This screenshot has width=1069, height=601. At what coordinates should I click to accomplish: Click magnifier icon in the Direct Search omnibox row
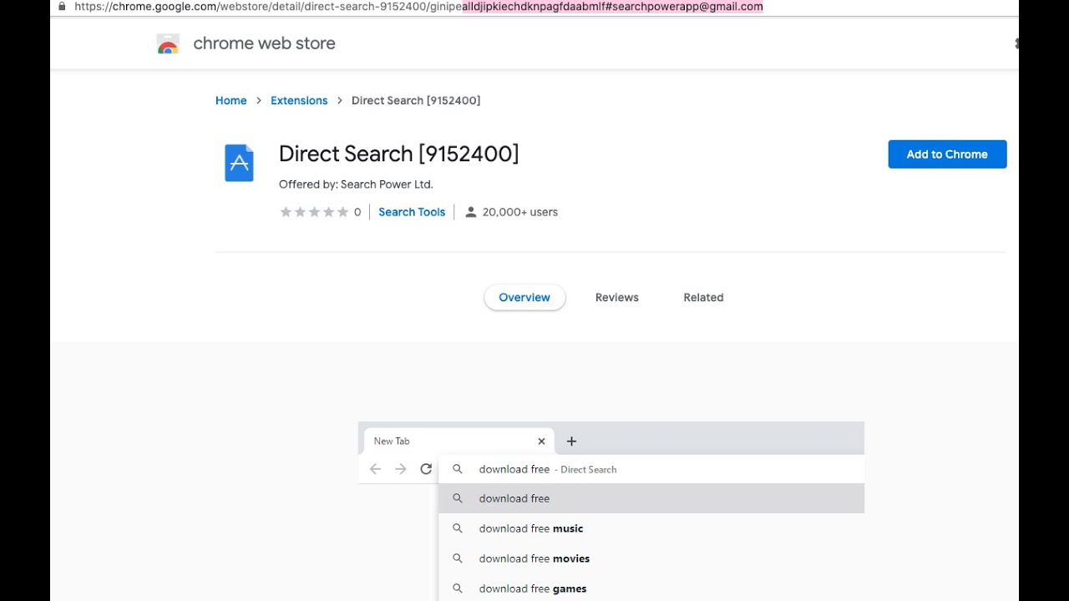click(x=458, y=469)
